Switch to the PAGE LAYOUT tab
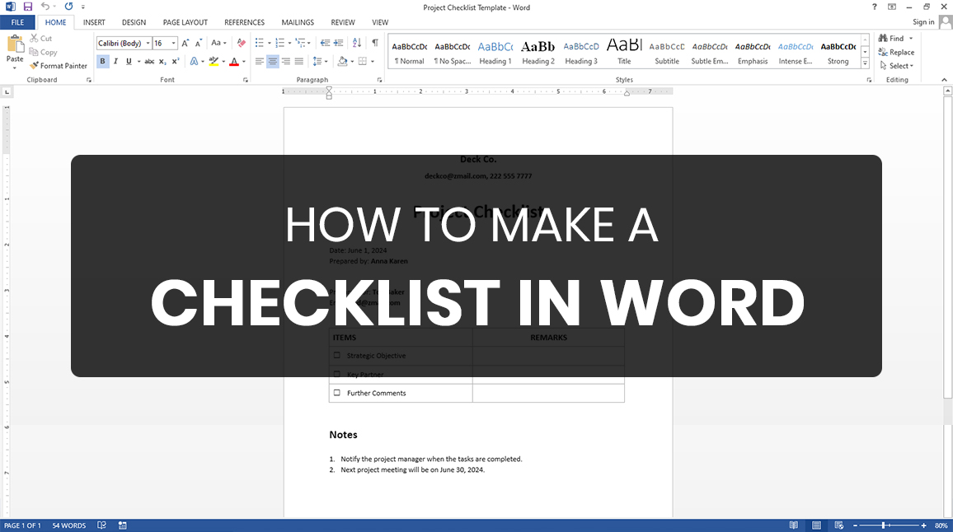Image resolution: width=953 pixels, height=532 pixels. click(x=185, y=22)
